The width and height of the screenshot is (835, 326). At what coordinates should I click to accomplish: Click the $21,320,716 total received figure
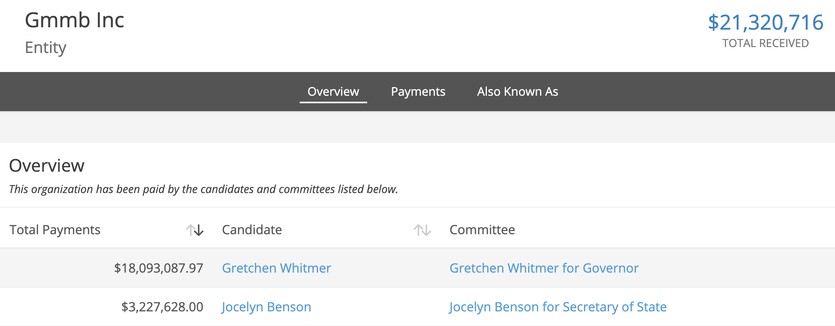765,22
